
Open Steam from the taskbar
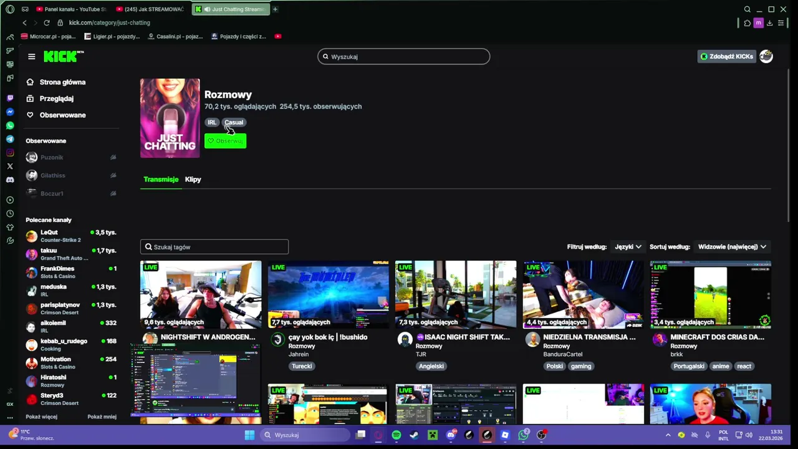click(415, 435)
